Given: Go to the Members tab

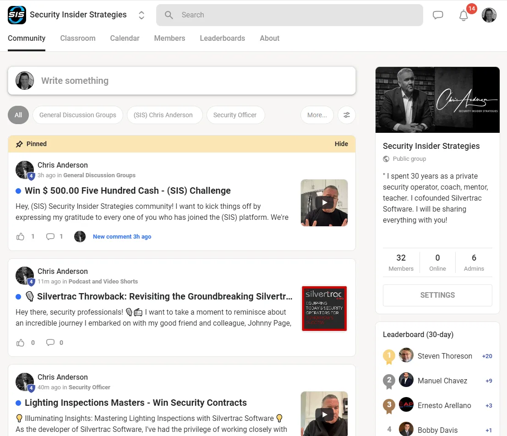Looking at the screenshot, I should [x=169, y=38].
